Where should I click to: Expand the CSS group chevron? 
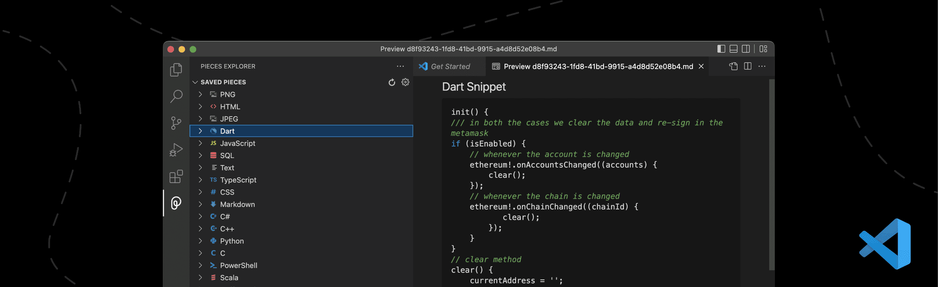point(200,192)
